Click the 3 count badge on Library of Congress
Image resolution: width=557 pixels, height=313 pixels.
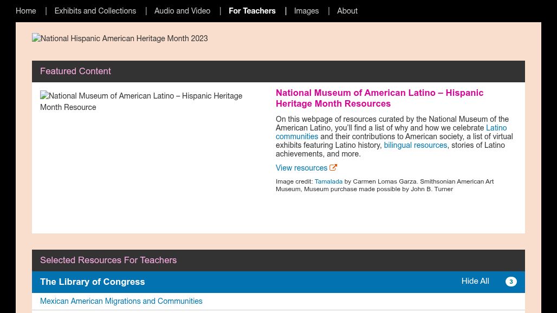[511, 282]
